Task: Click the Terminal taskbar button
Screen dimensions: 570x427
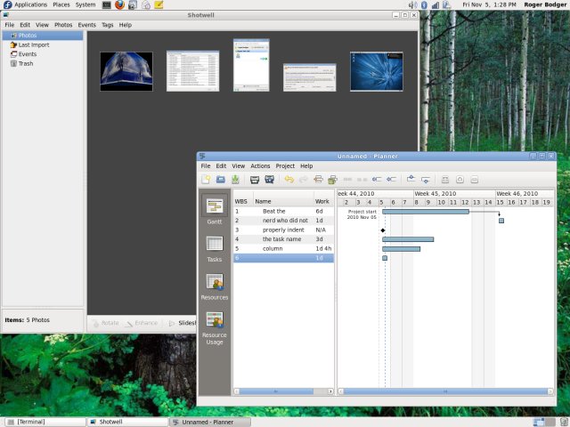Action: (45, 421)
